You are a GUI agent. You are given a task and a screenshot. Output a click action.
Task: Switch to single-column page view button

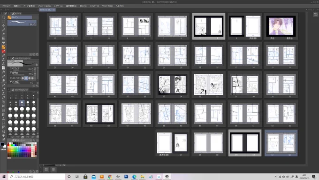(46, 170)
